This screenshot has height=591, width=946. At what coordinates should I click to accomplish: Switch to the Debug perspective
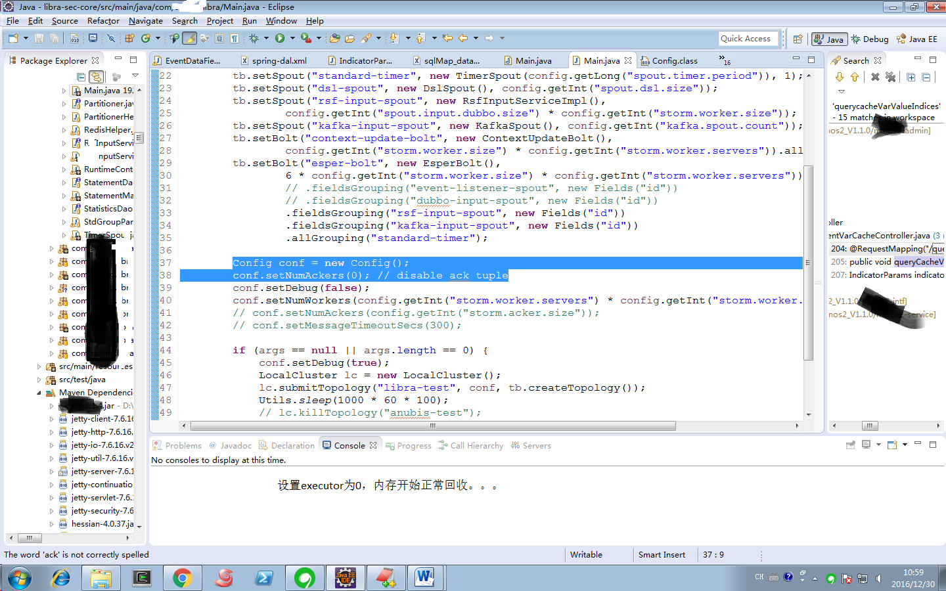(x=870, y=39)
